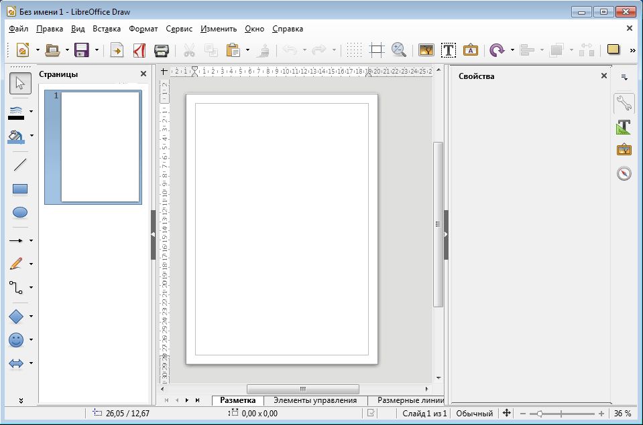643x425 pixels.
Task: Select the Symbol shapes smiley tool
Action: click(16, 340)
